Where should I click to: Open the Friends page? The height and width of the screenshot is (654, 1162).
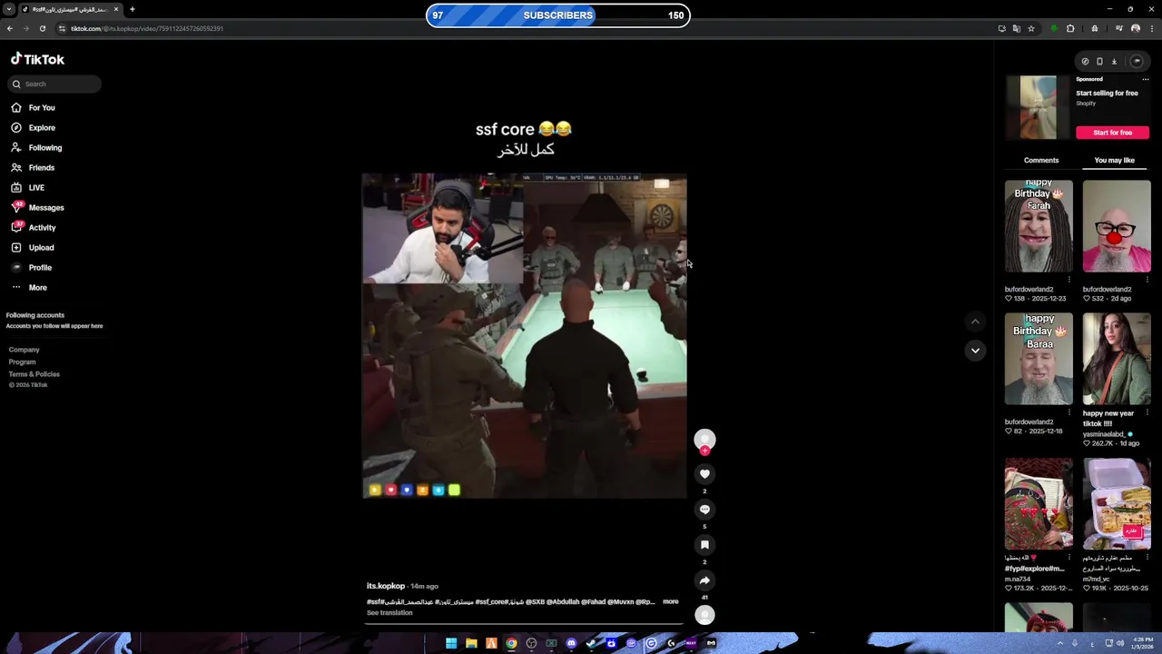pos(33,167)
